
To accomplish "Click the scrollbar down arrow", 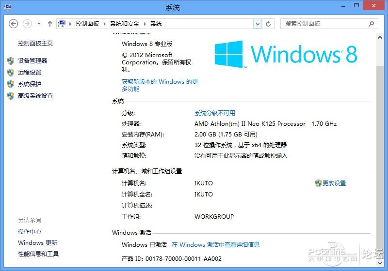I will pos(380,263).
